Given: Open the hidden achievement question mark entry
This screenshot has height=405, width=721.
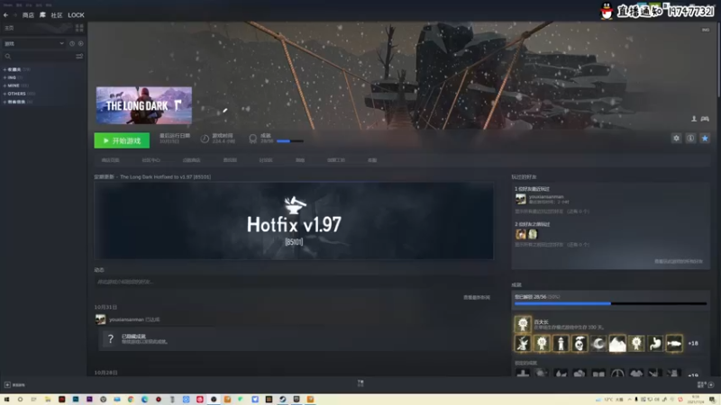Looking at the screenshot, I should pyautogui.click(x=110, y=339).
